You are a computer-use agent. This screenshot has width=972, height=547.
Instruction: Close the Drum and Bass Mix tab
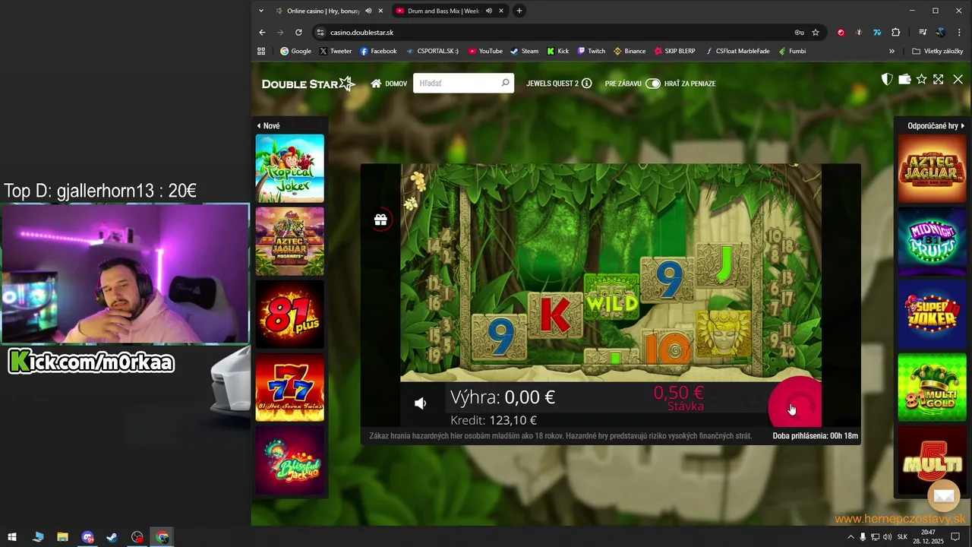pos(501,11)
